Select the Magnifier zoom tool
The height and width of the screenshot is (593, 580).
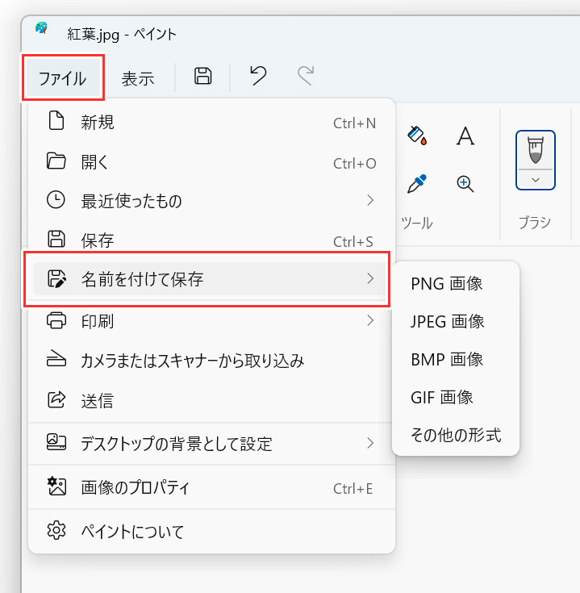(x=465, y=184)
